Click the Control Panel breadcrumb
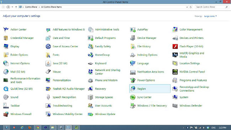Viewport: 231px width, 130px height. [x=31, y=7]
